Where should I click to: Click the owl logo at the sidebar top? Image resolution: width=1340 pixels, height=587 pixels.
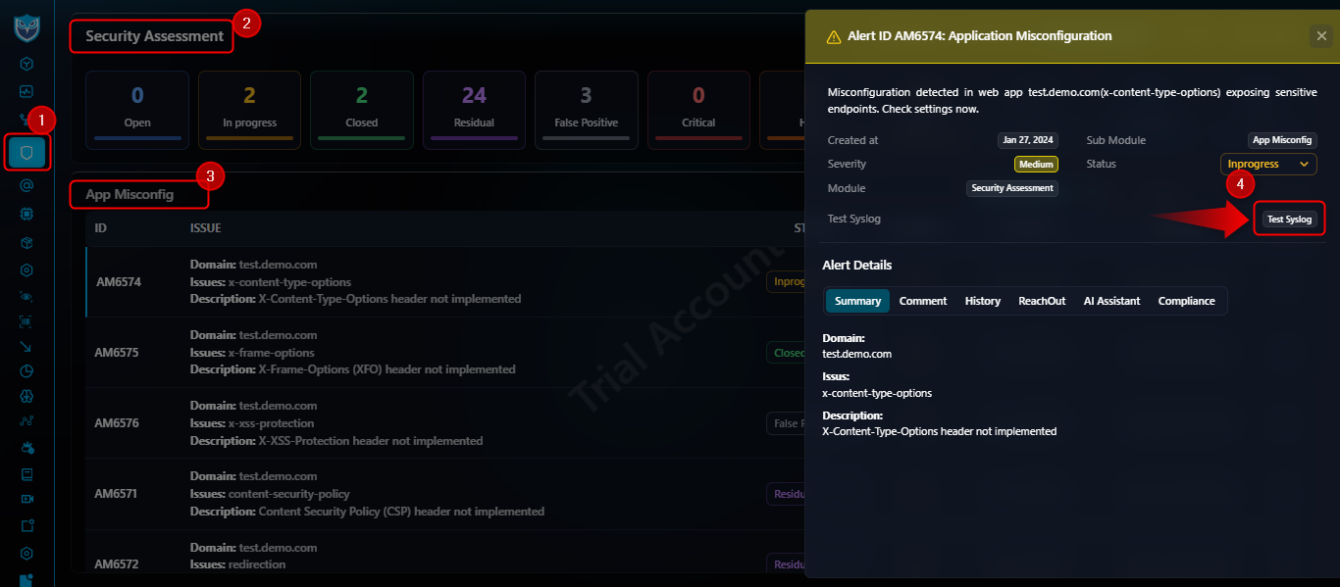(x=26, y=27)
